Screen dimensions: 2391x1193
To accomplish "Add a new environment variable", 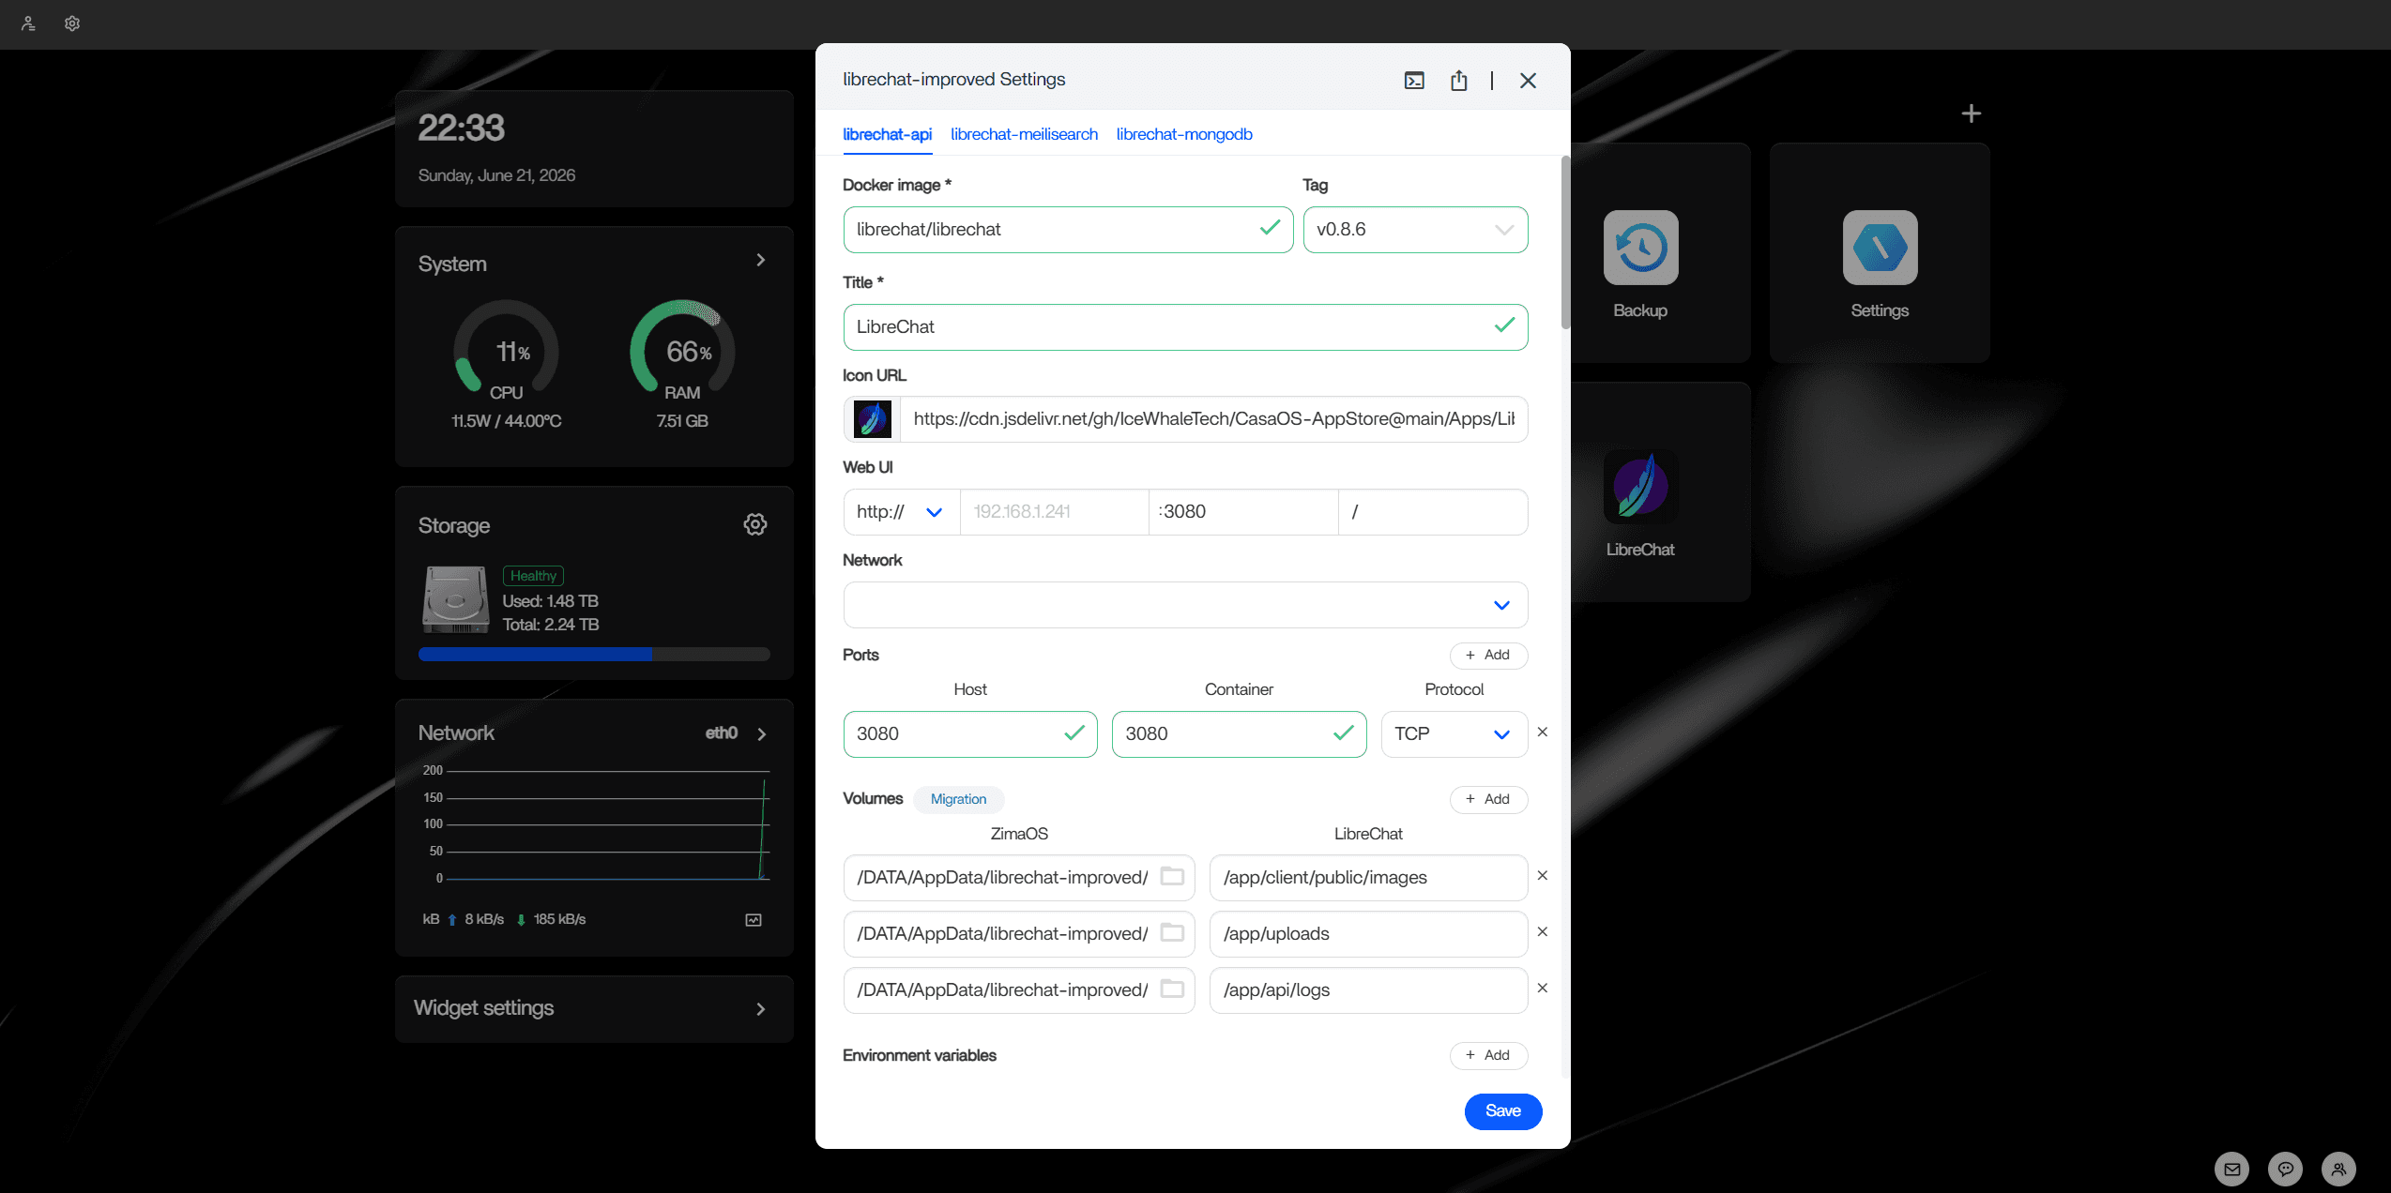I will pyautogui.click(x=1488, y=1055).
